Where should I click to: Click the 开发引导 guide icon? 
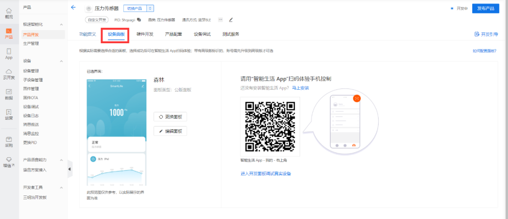point(476,34)
